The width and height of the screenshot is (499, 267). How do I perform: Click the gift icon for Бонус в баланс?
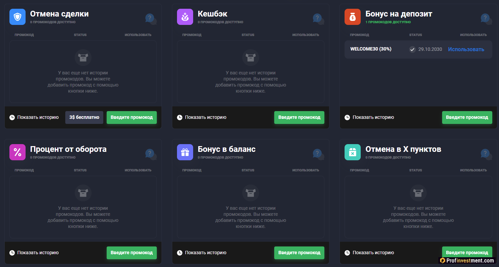(x=185, y=152)
